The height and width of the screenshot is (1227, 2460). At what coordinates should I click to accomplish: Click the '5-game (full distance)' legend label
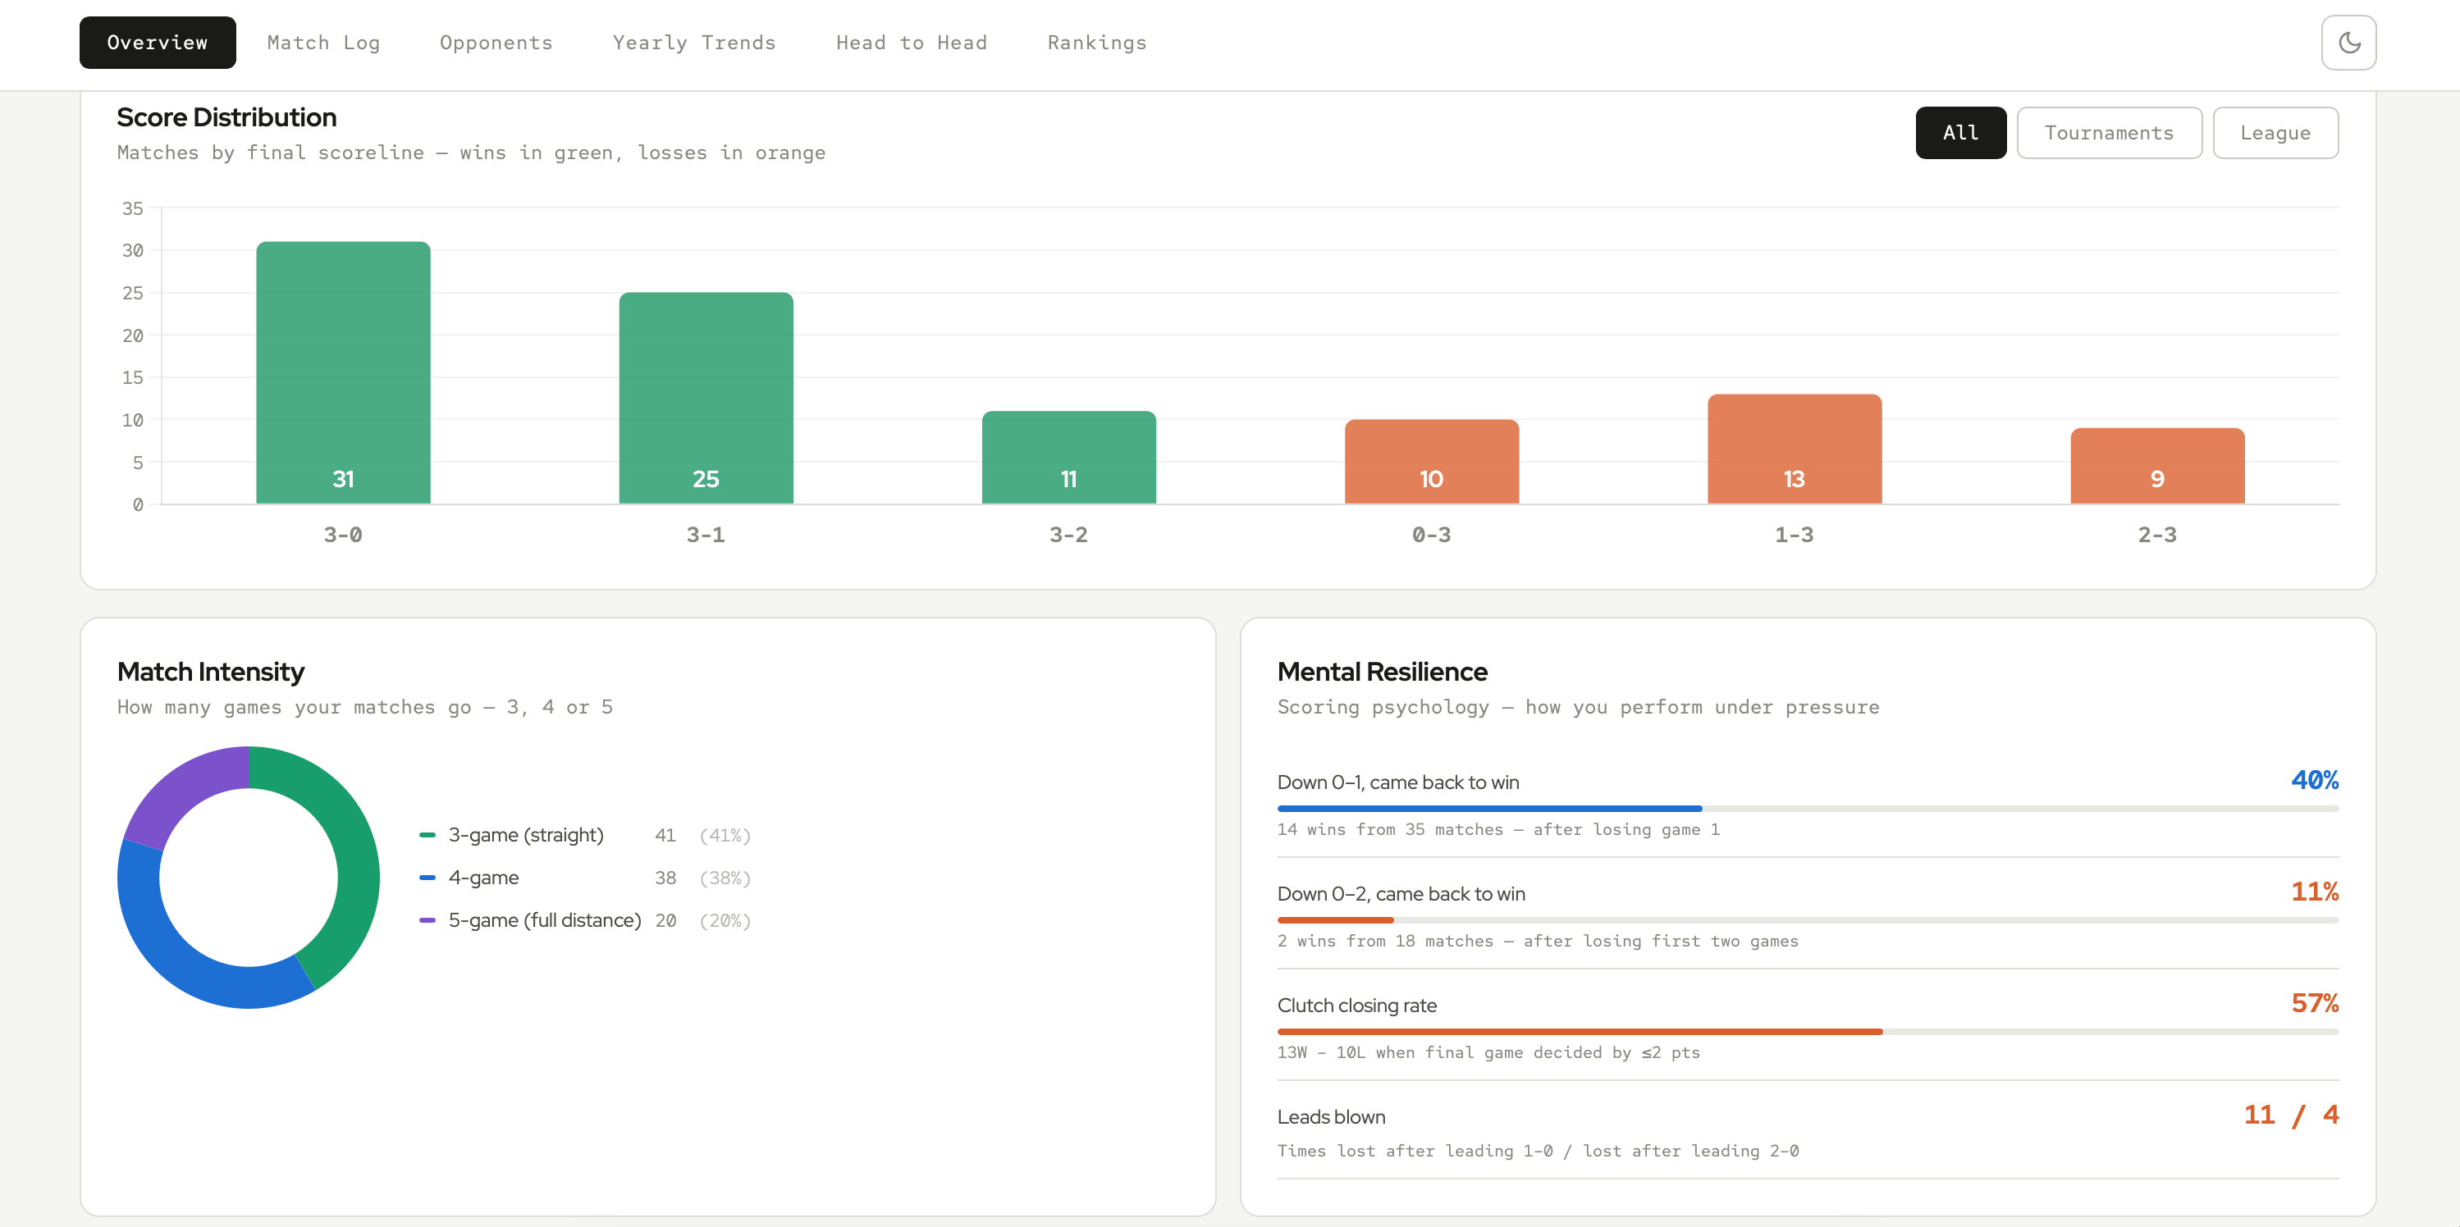(544, 920)
